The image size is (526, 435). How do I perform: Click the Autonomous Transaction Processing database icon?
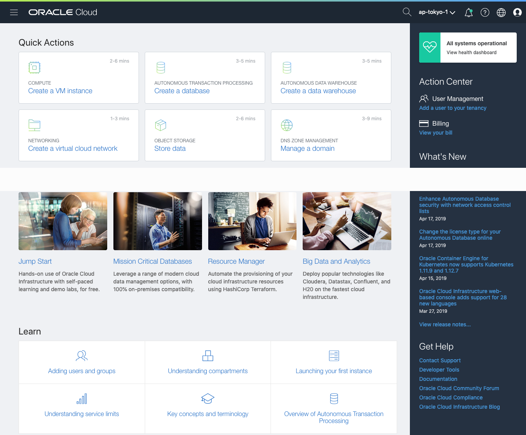click(x=161, y=68)
